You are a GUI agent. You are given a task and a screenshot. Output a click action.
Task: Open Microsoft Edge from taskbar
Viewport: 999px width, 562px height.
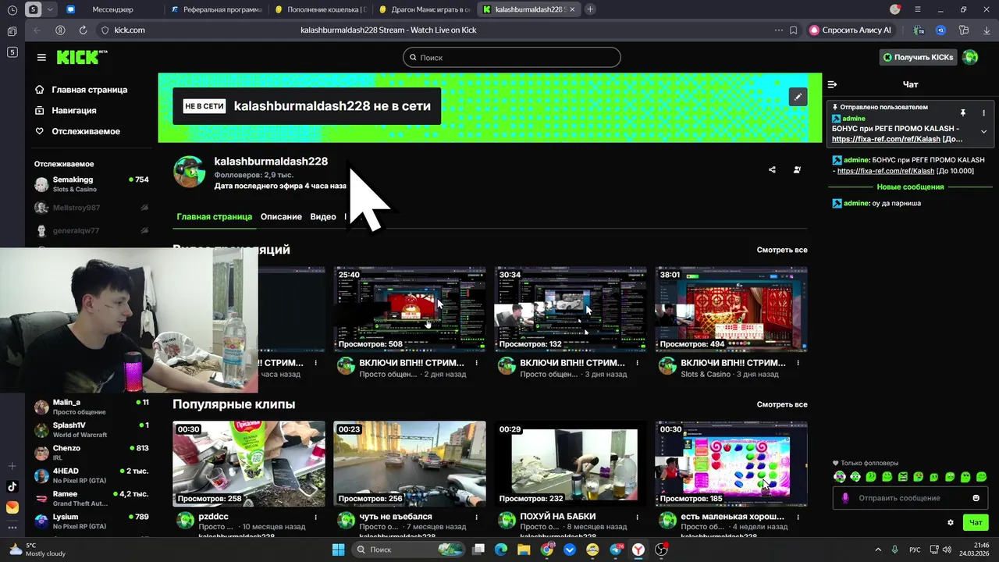[500, 550]
